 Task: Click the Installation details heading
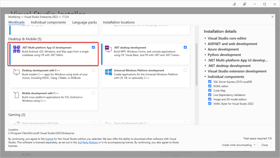220,31
